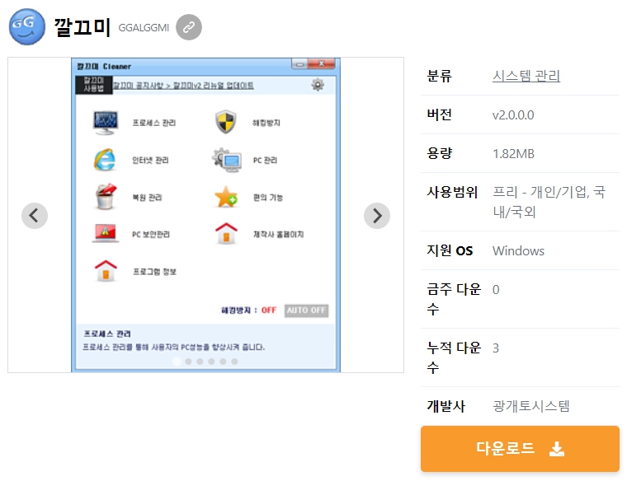This screenshot has height=481, width=627.
Task: Select the fifth carousel dot
Action: (x=223, y=362)
